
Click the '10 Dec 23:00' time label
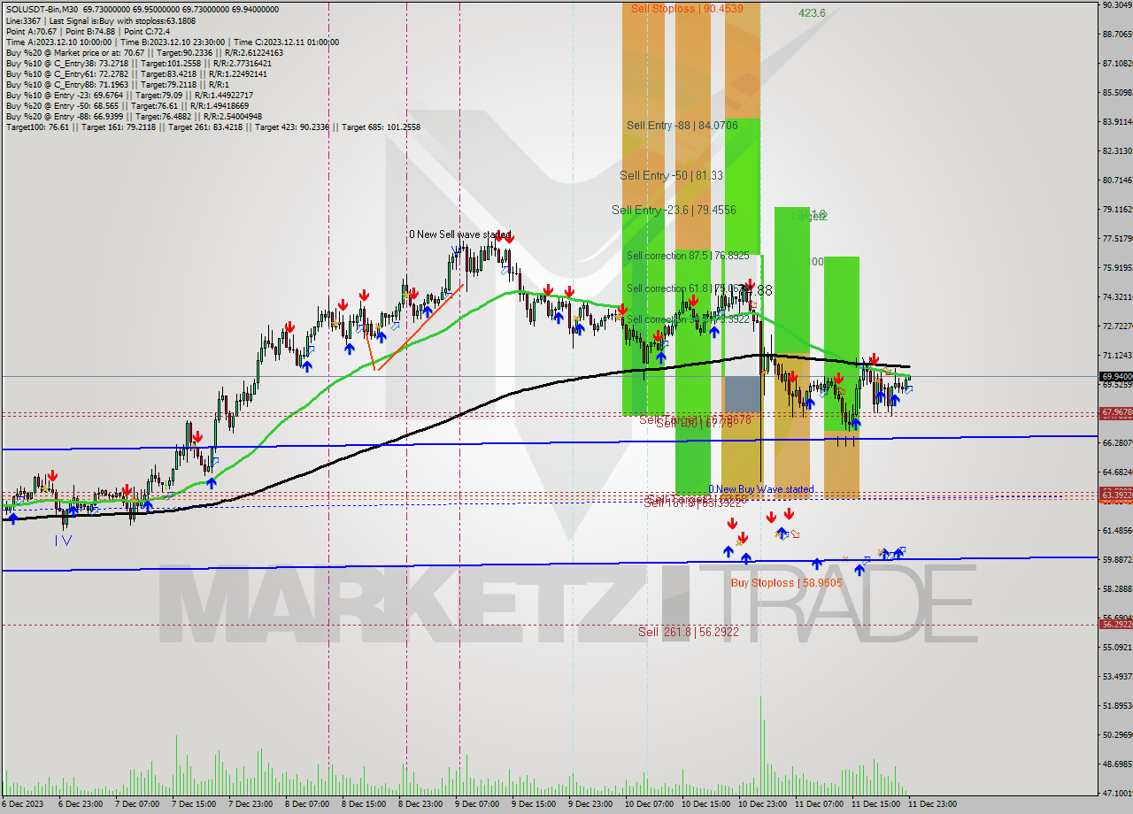pos(762,804)
